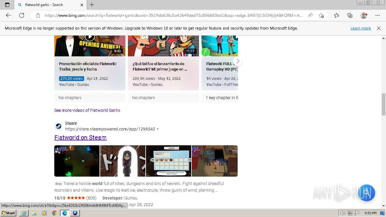
Task: Open the Flatworld on Steam result
Action: pyautogui.click(x=80, y=137)
